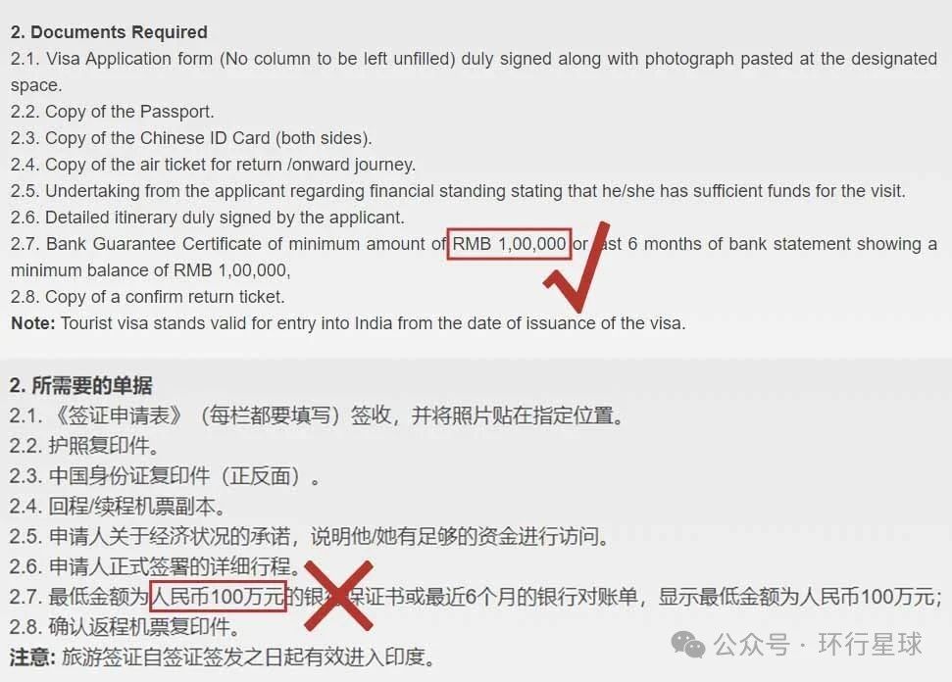Viewport: 952px width, 682px height.
Task: Click line 2.1 《签证申请表》 text
Action: [x=316, y=416]
